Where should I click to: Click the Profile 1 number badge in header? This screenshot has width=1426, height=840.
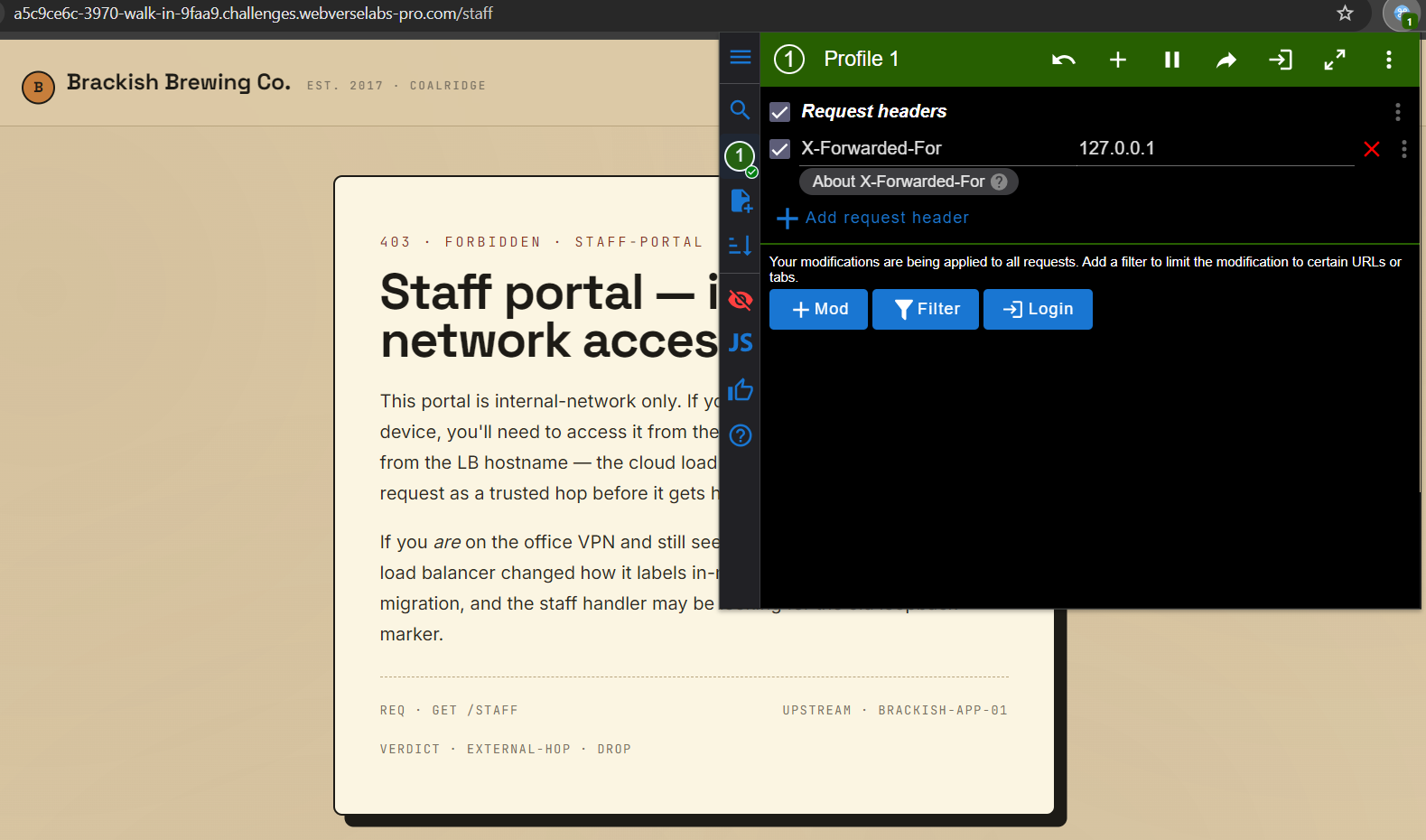click(x=789, y=60)
